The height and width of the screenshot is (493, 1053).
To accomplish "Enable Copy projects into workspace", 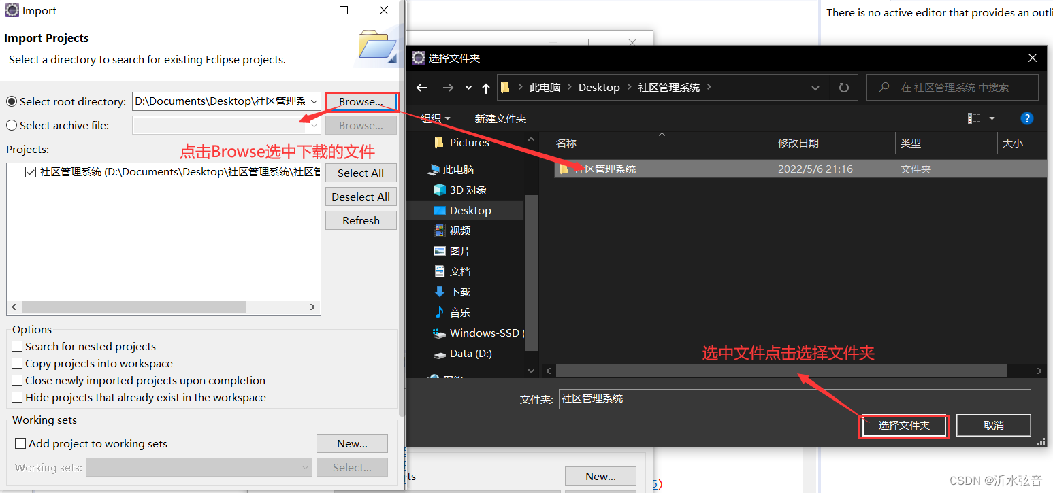I will (17, 363).
